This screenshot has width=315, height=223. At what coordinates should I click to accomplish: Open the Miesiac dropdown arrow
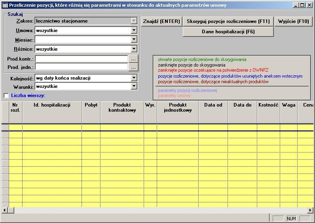(x=134, y=40)
